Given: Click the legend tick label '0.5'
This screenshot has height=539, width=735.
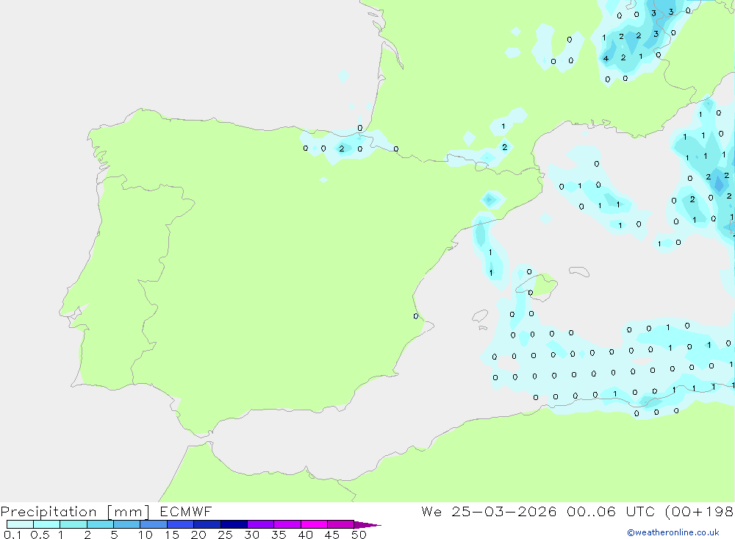Looking at the screenshot, I should 40,535.
